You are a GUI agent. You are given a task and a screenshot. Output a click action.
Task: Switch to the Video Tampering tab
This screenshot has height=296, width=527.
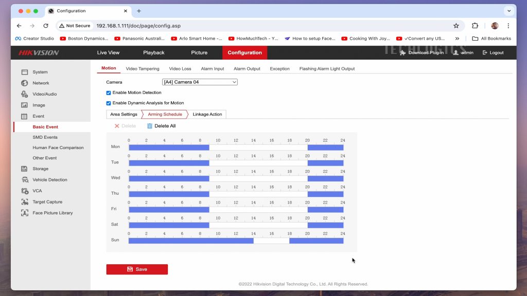[x=143, y=69]
